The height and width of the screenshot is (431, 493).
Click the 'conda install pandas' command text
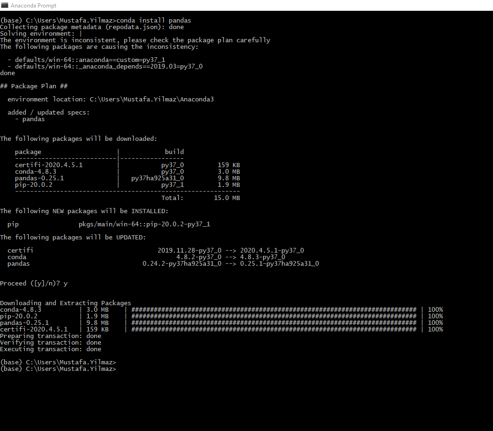pos(154,21)
